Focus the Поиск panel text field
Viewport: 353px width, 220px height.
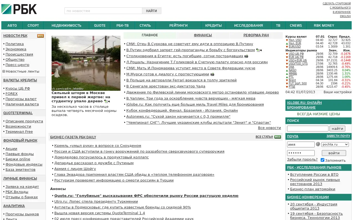coord(308,128)
